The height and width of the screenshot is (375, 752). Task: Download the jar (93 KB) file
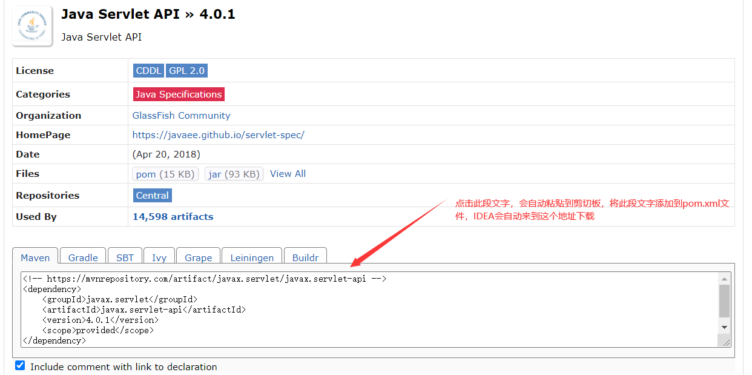point(234,174)
